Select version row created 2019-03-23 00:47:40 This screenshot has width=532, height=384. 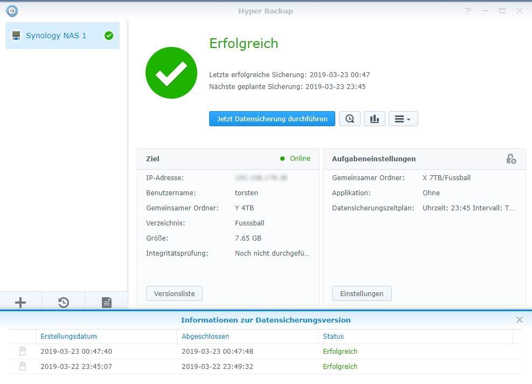click(x=265, y=352)
